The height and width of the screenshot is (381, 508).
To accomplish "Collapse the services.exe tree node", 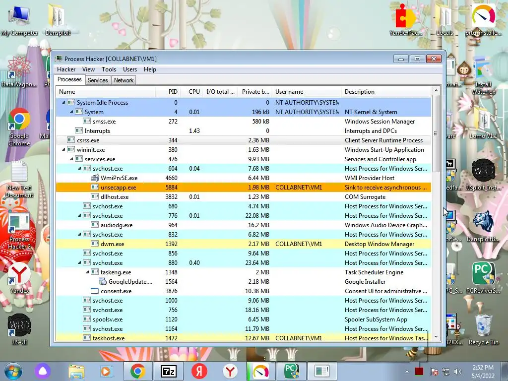I will tap(71, 159).
